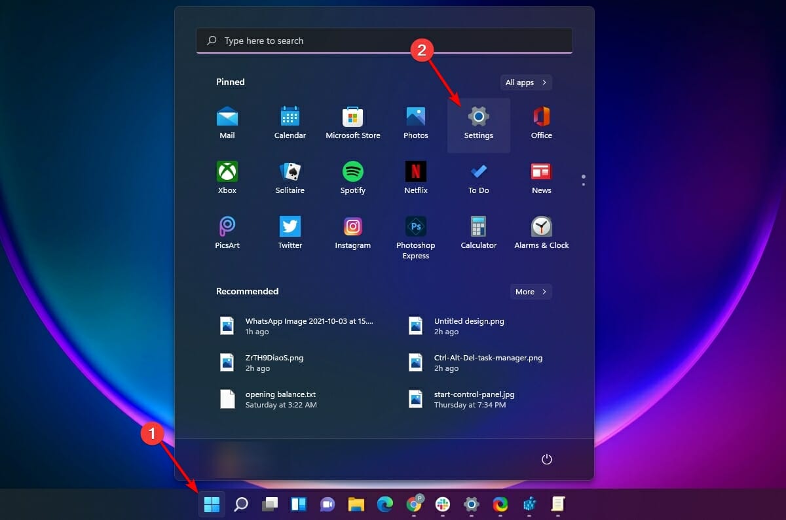Open Ctrl-Alt-Del-task-manager.png from Recommended
Viewport: 786px width, 520px height.
click(487, 362)
